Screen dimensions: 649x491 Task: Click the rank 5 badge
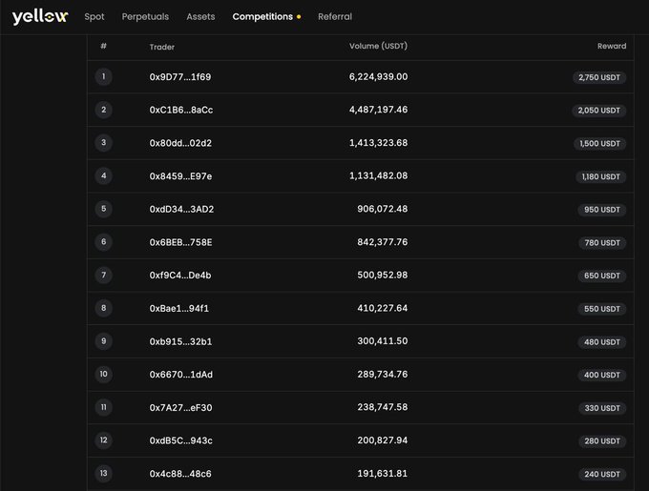click(x=103, y=209)
